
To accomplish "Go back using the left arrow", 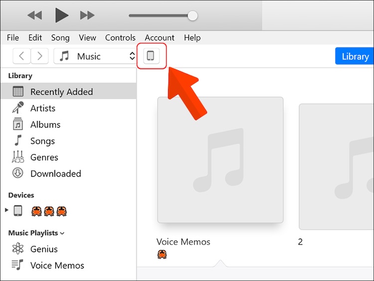I will coord(22,56).
